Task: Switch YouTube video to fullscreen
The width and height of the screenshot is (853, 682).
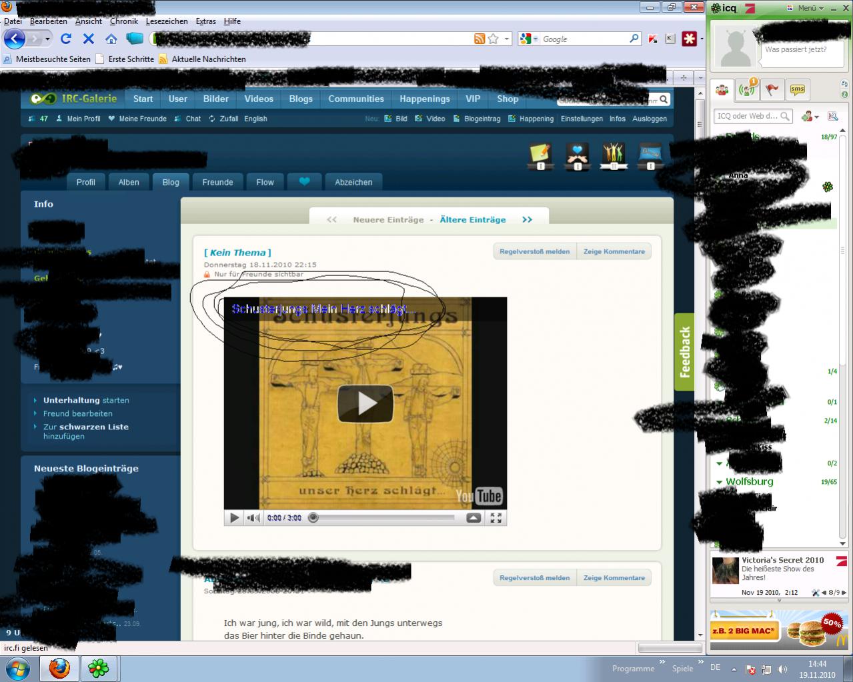Action: [x=496, y=517]
